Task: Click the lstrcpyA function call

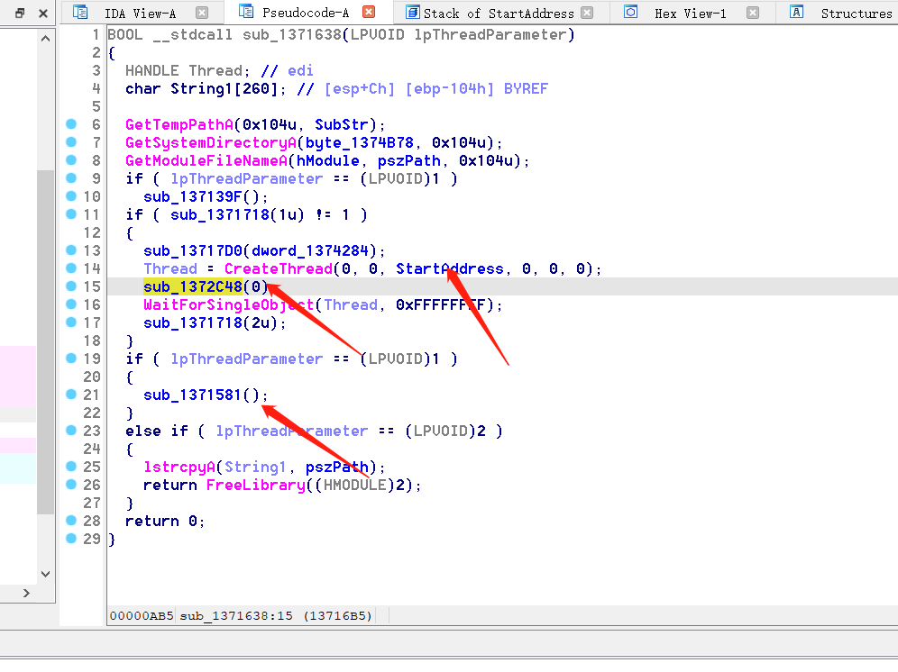Action: click(x=179, y=468)
